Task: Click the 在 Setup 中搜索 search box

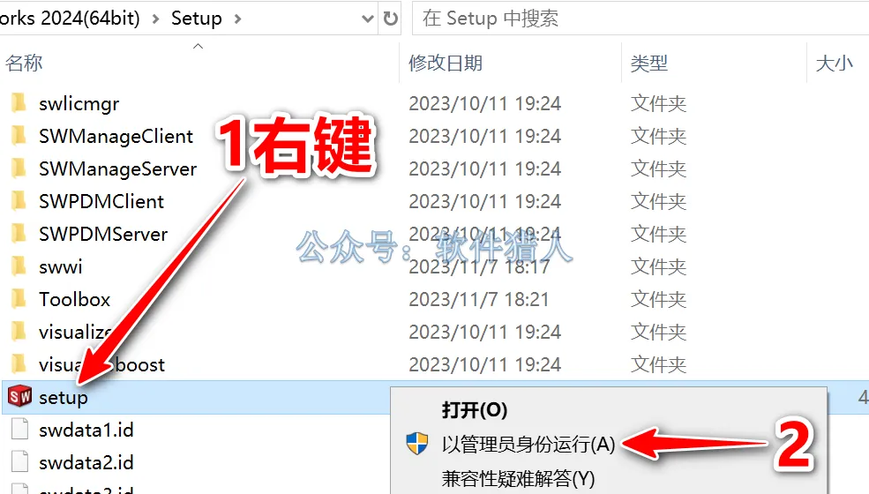Action: point(641,19)
